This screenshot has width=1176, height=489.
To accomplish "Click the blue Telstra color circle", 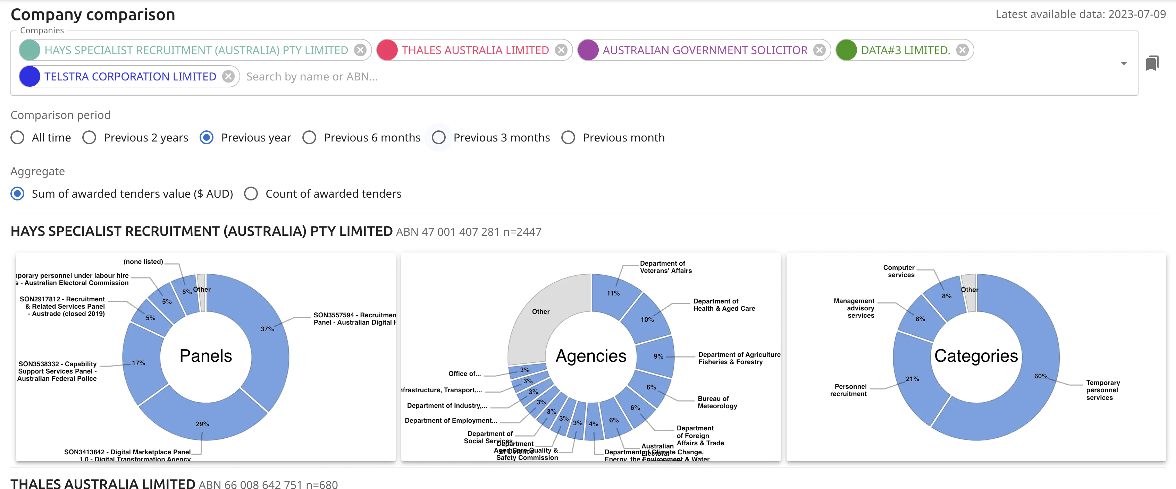I will pyautogui.click(x=30, y=77).
